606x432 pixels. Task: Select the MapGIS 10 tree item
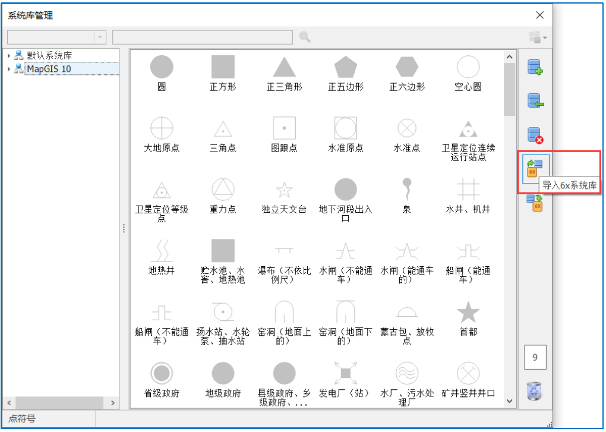click(49, 69)
